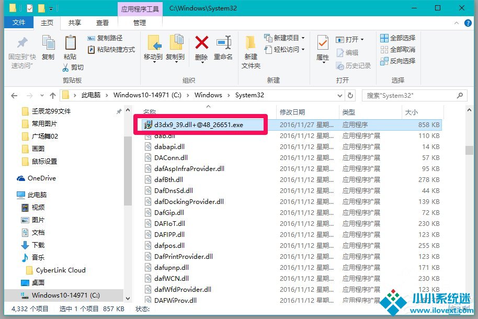Click the search magnifier icon

(x=460, y=96)
